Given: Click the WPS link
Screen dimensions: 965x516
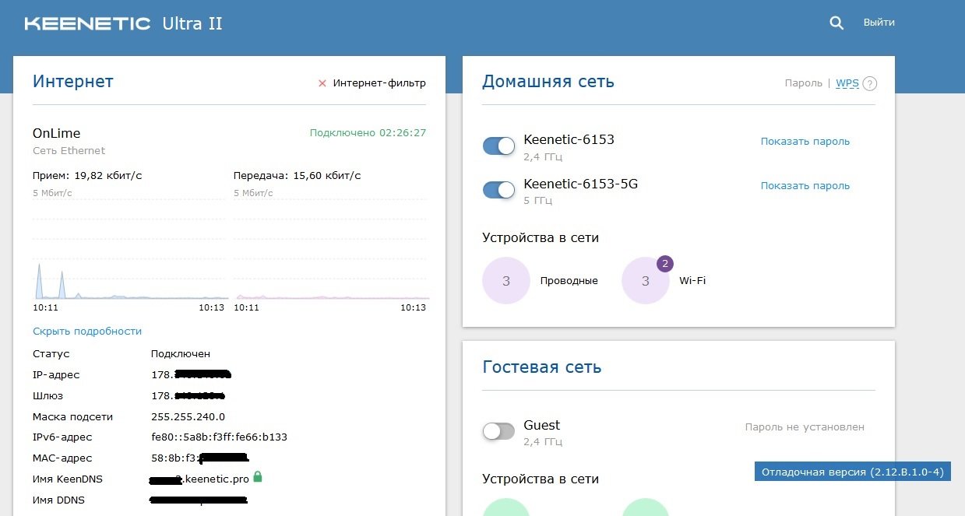Looking at the screenshot, I should pos(847,83).
